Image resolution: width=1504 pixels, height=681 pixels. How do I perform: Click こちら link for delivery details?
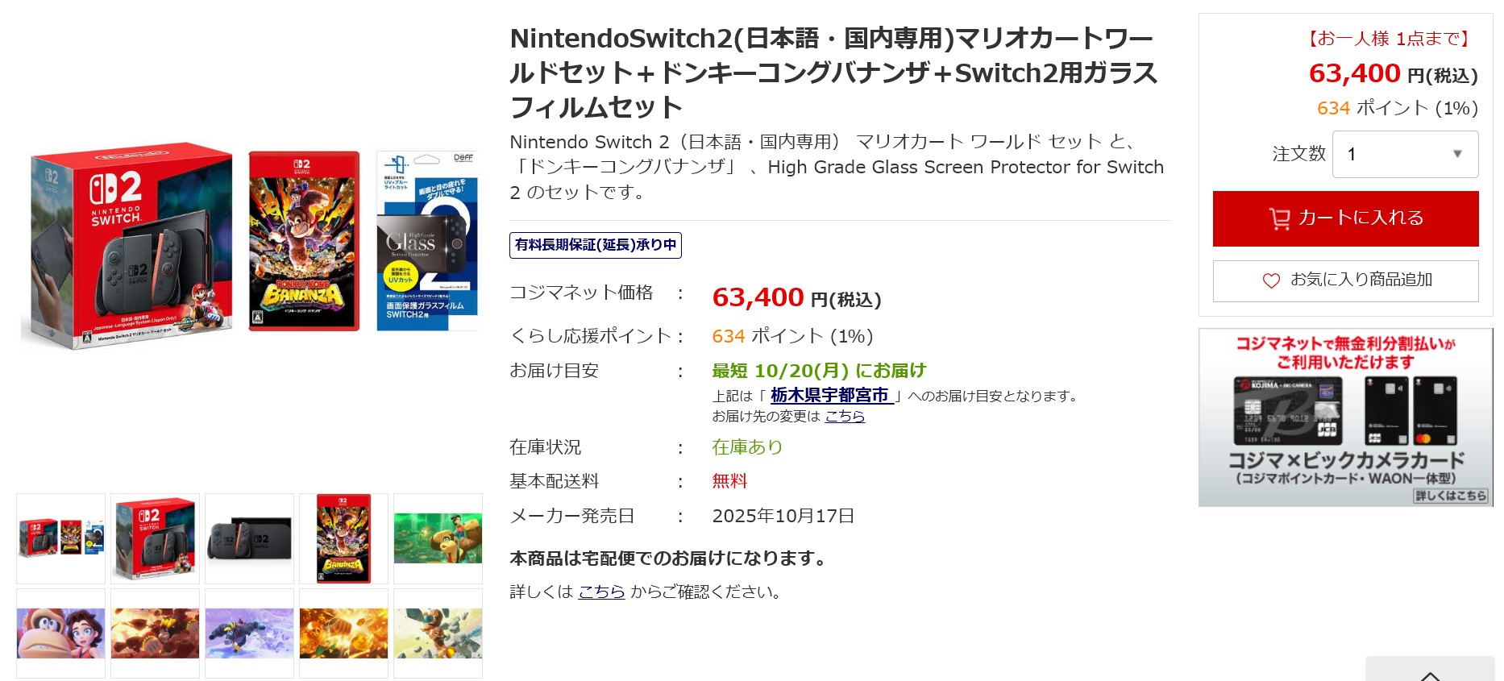click(601, 592)
